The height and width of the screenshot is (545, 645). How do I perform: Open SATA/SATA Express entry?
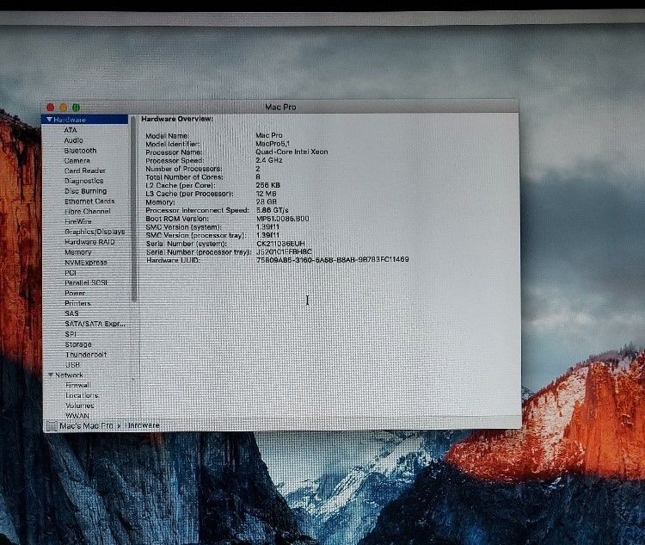coord(95,324)
